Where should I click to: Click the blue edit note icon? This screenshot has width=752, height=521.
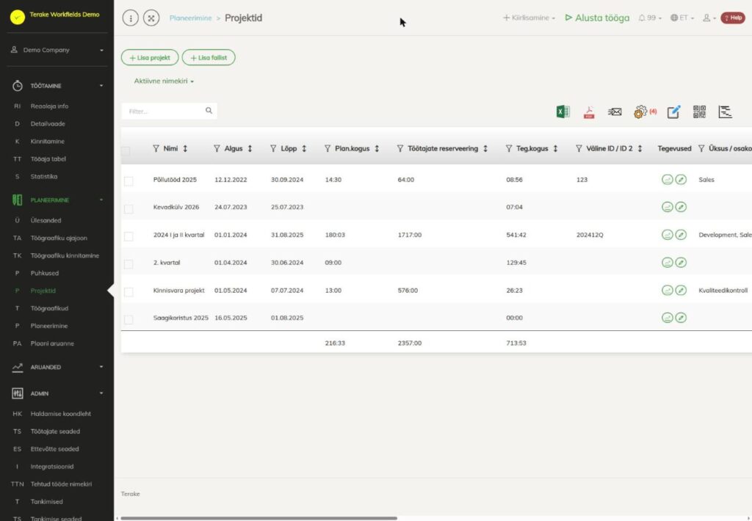point(674,112)
